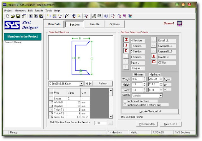Click the minimum Weight spinner arrows
Screen dimensions: 202x141
[145, 79]
